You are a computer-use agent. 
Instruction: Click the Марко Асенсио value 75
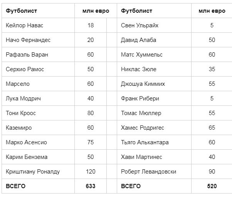click(91, 142)
